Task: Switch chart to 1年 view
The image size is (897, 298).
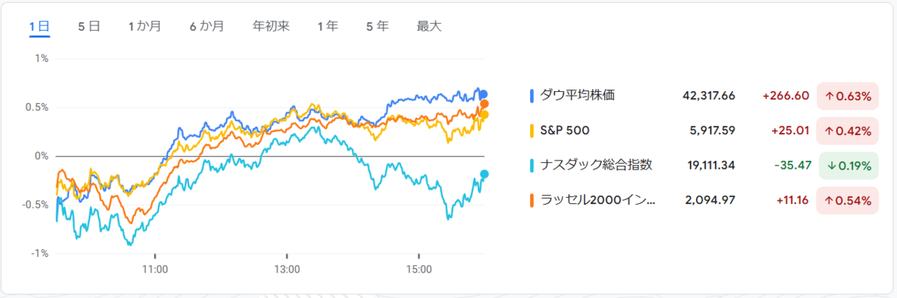Action: point(327,26)
